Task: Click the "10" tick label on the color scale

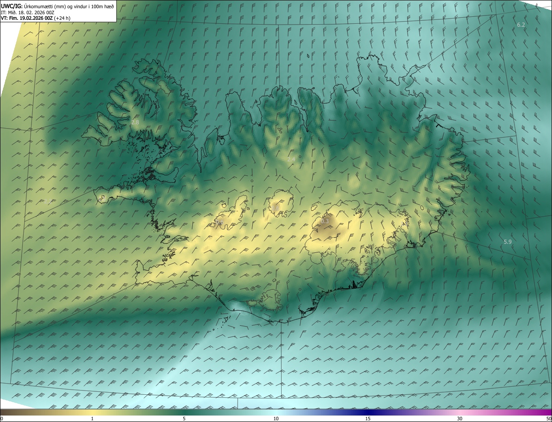Action: tap(276, 419)
